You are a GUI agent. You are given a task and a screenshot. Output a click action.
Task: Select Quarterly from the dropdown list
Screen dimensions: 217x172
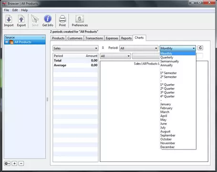[x=166, y=57]
